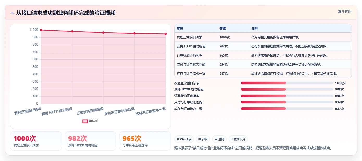The height and width of the screenshot is (161, 362).
Task: Click the description starting 部分请求虽返回成功
Action: [290, 55]
